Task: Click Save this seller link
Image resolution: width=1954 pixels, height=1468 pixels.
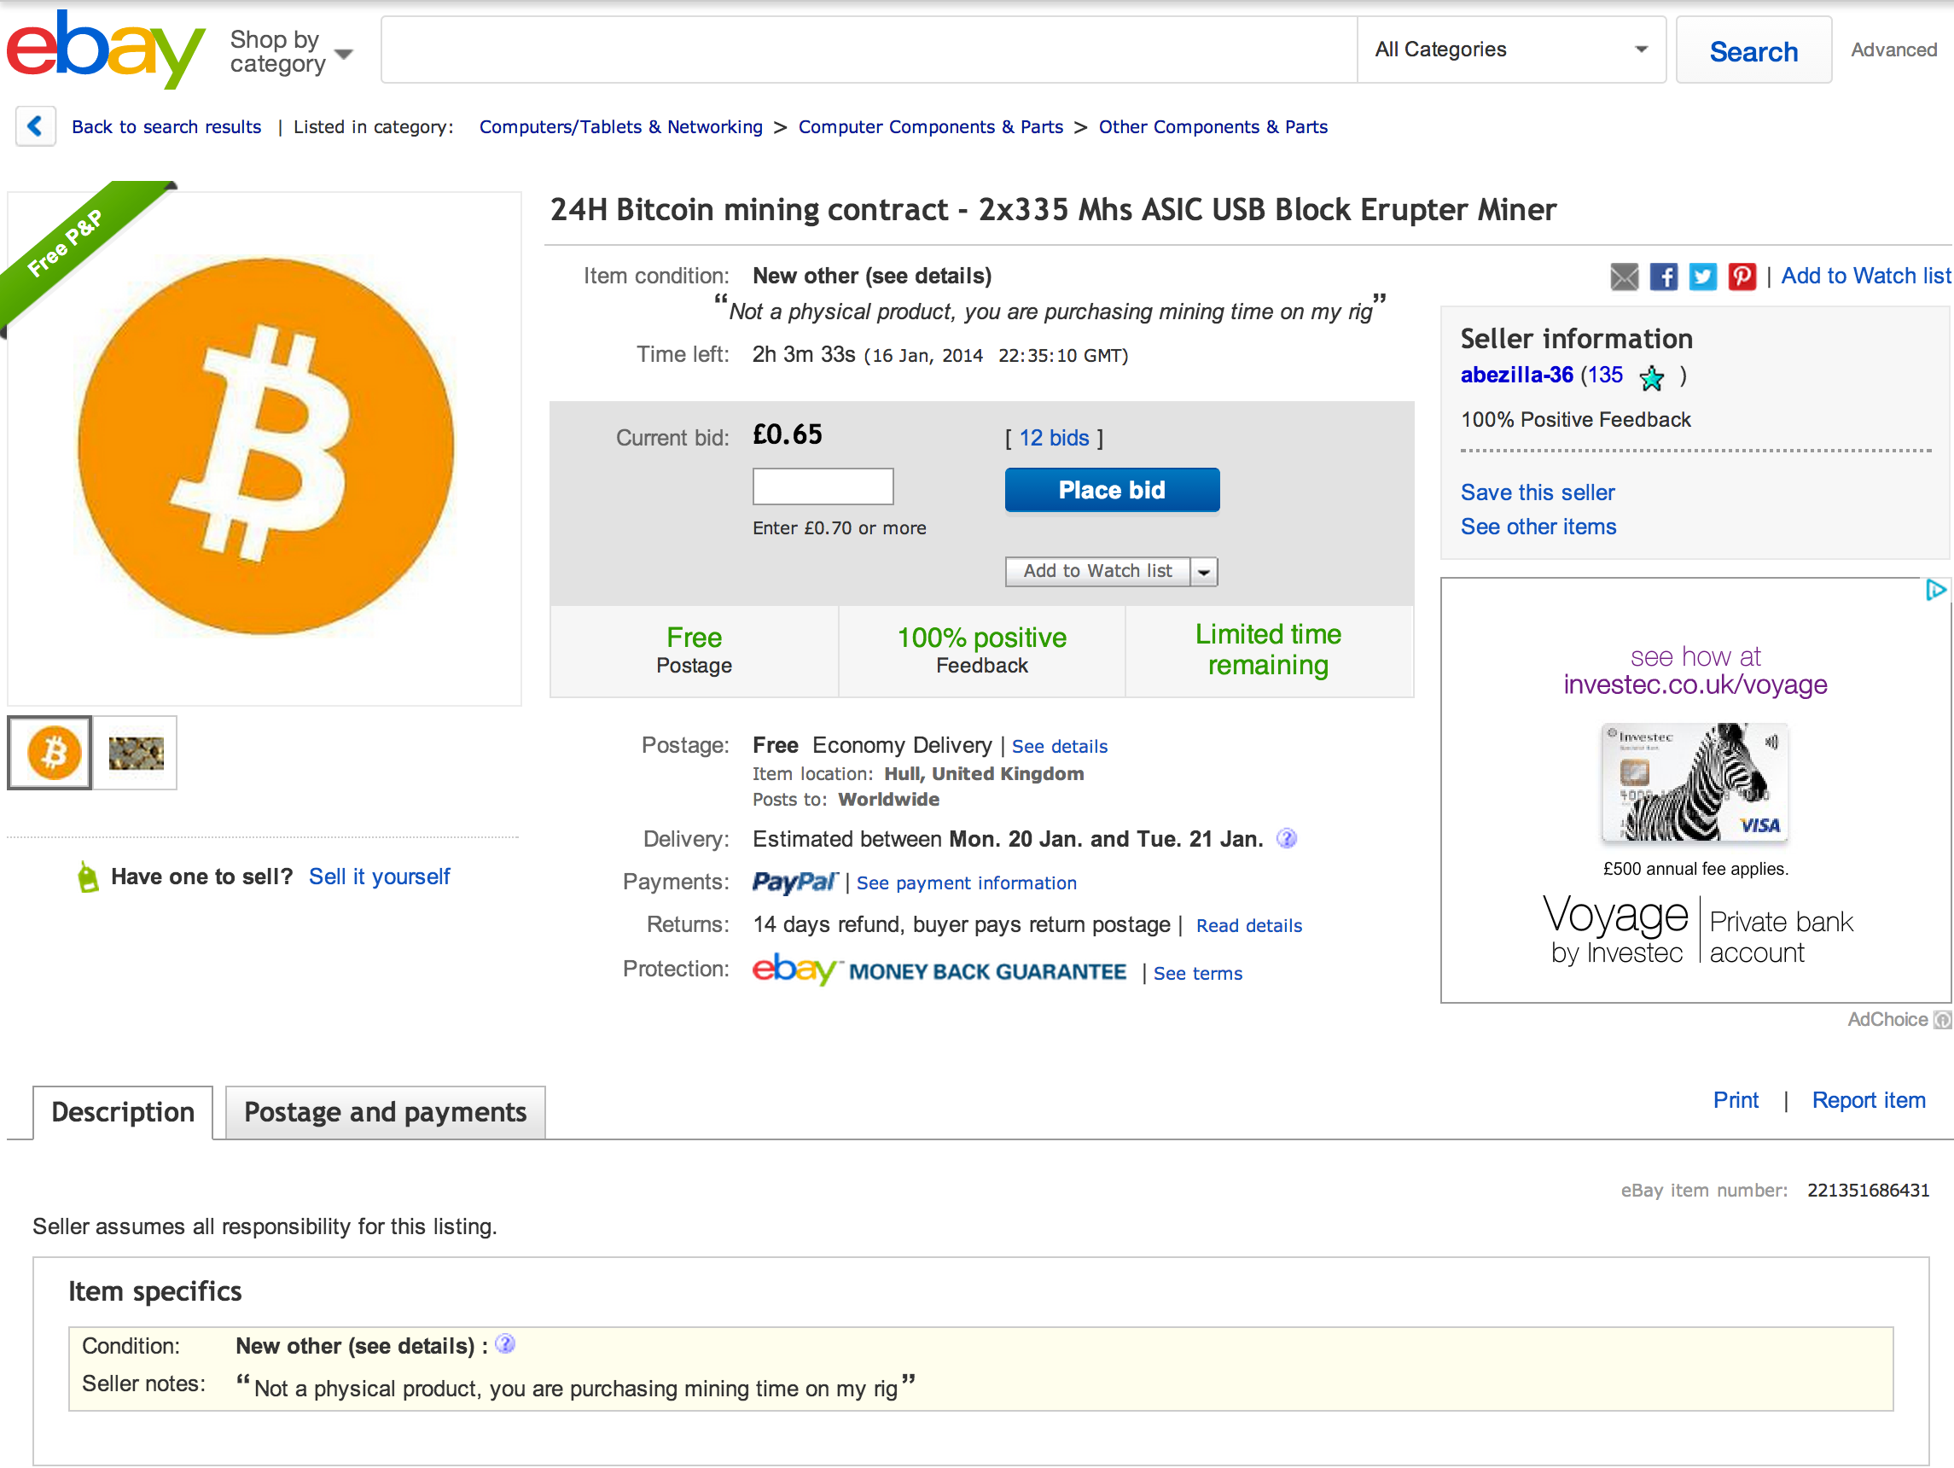Action: [1537, 492]
